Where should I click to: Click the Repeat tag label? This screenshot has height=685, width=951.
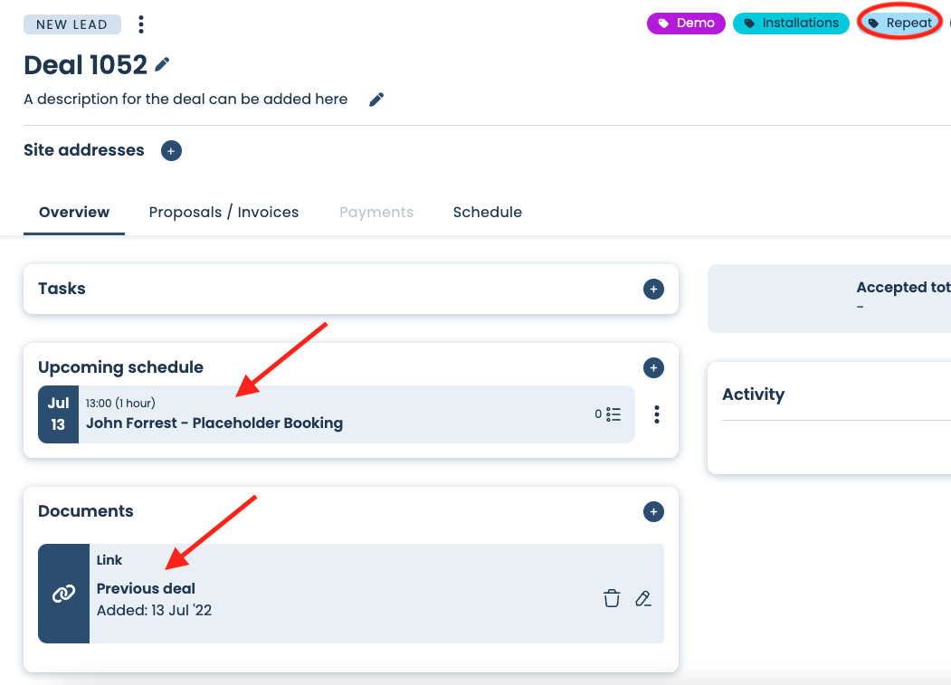coord(900,24)
